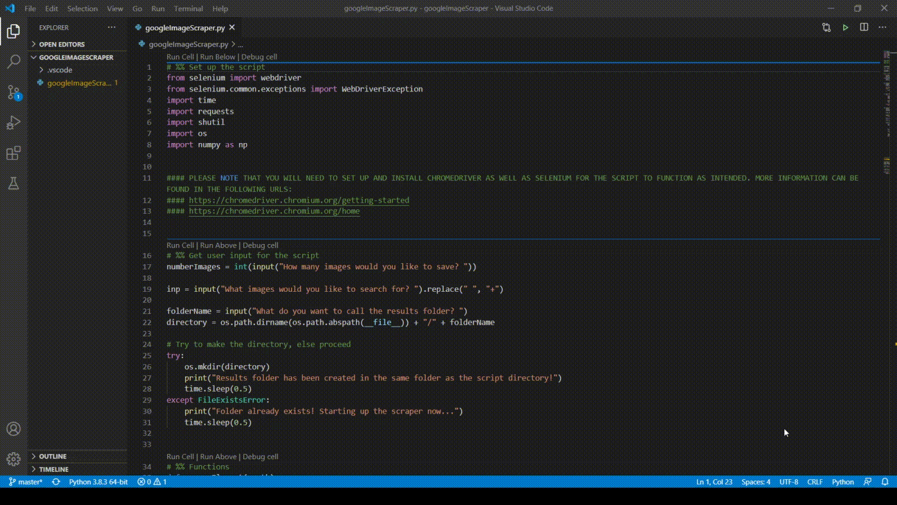
Task: Click the Synchronize Changes icon in status bar
Action: (56, 482)
